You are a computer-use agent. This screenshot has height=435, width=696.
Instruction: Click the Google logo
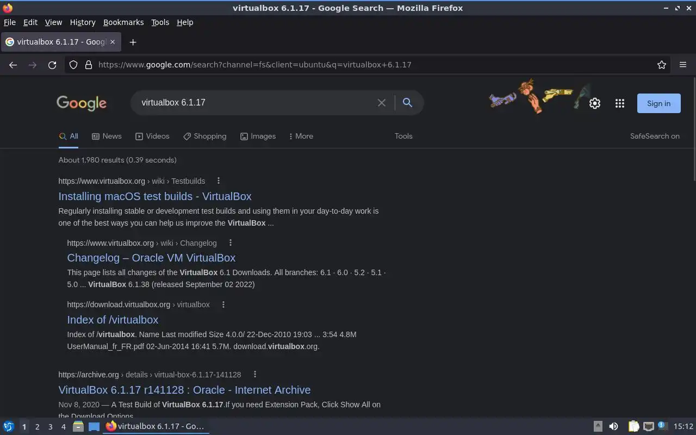tap(82, 103)
